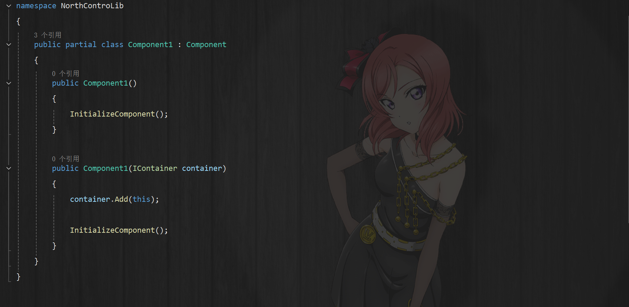This screenshot has width=629, height=307.
Task: Click the NorthControLib namespace name
Action: tap(92, 6)
